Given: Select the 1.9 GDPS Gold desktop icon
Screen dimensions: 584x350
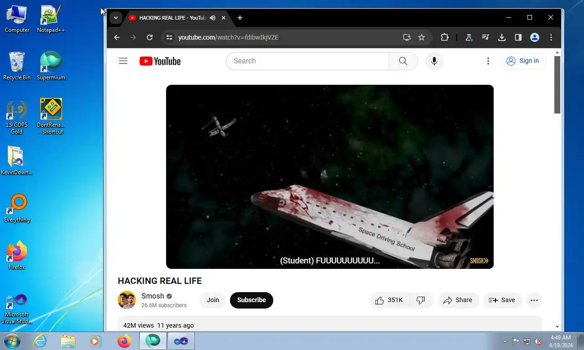Looking at the screenshot, I should 17,117.
